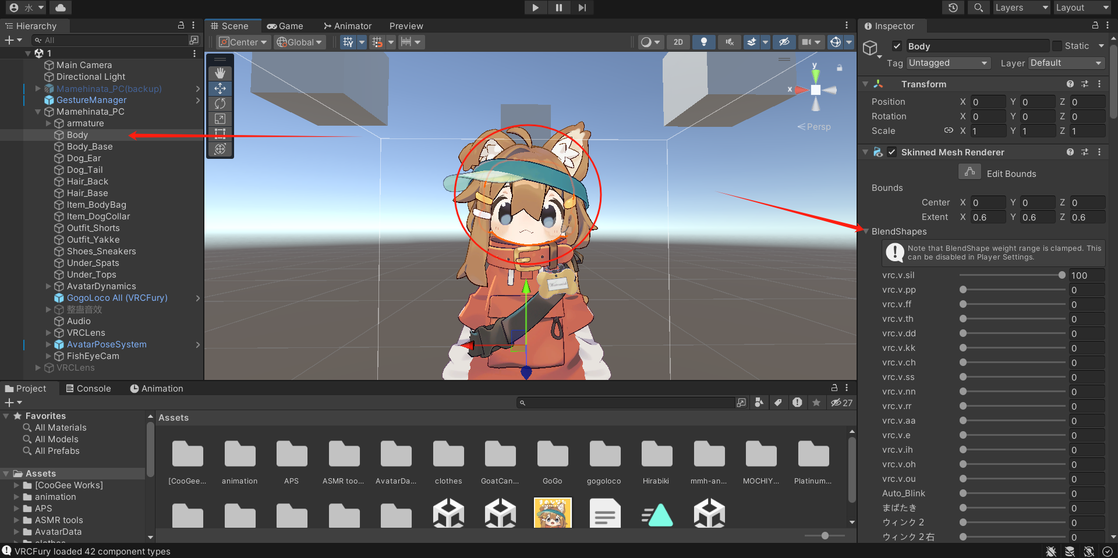
Task: Open Global rotation mode dropdown
Action: (x=300, y=42)
